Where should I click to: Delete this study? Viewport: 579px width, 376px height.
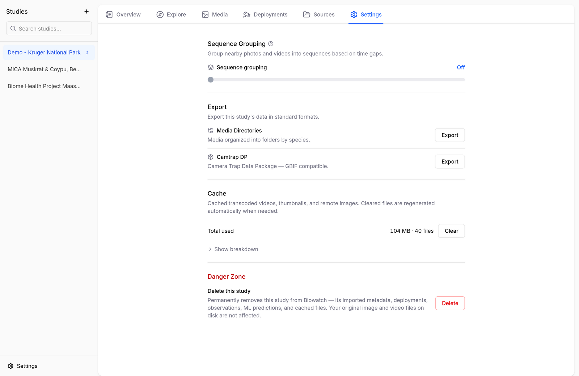tap(450, 303)
